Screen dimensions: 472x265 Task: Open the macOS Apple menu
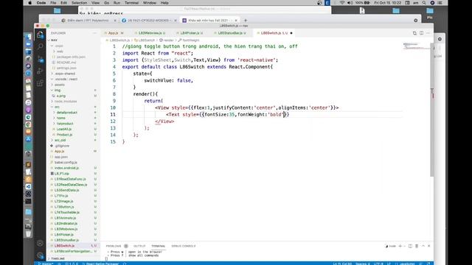[x=29, y=3]
